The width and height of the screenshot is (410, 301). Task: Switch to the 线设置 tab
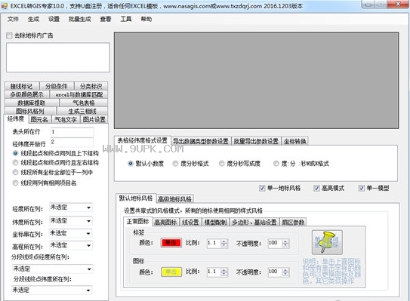coord(190,223)
